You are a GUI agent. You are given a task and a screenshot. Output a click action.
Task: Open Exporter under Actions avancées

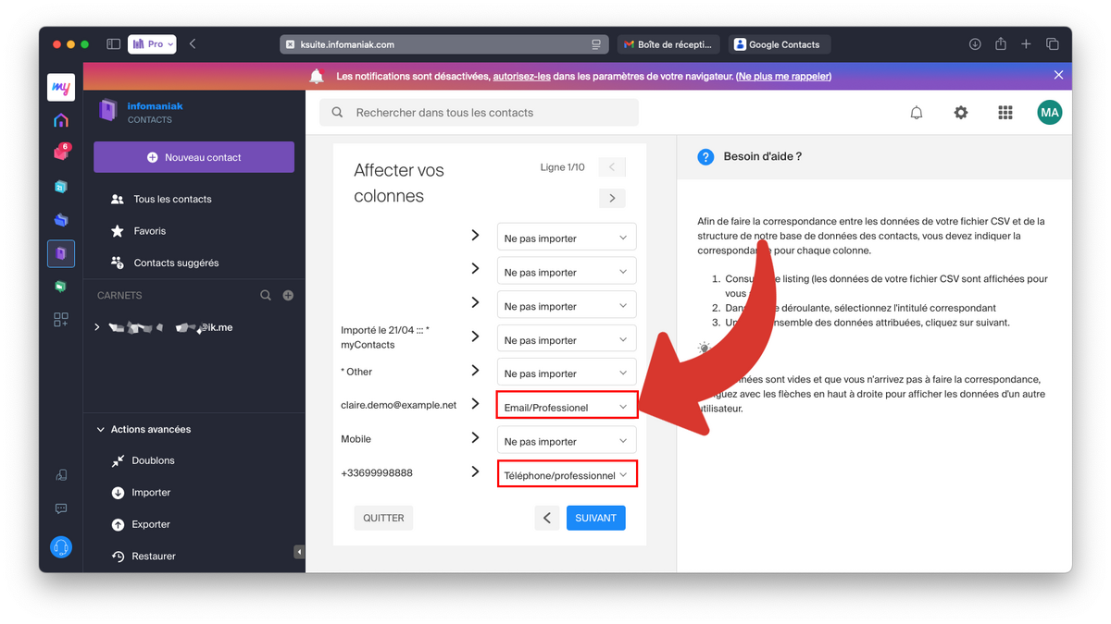[151, 524]
